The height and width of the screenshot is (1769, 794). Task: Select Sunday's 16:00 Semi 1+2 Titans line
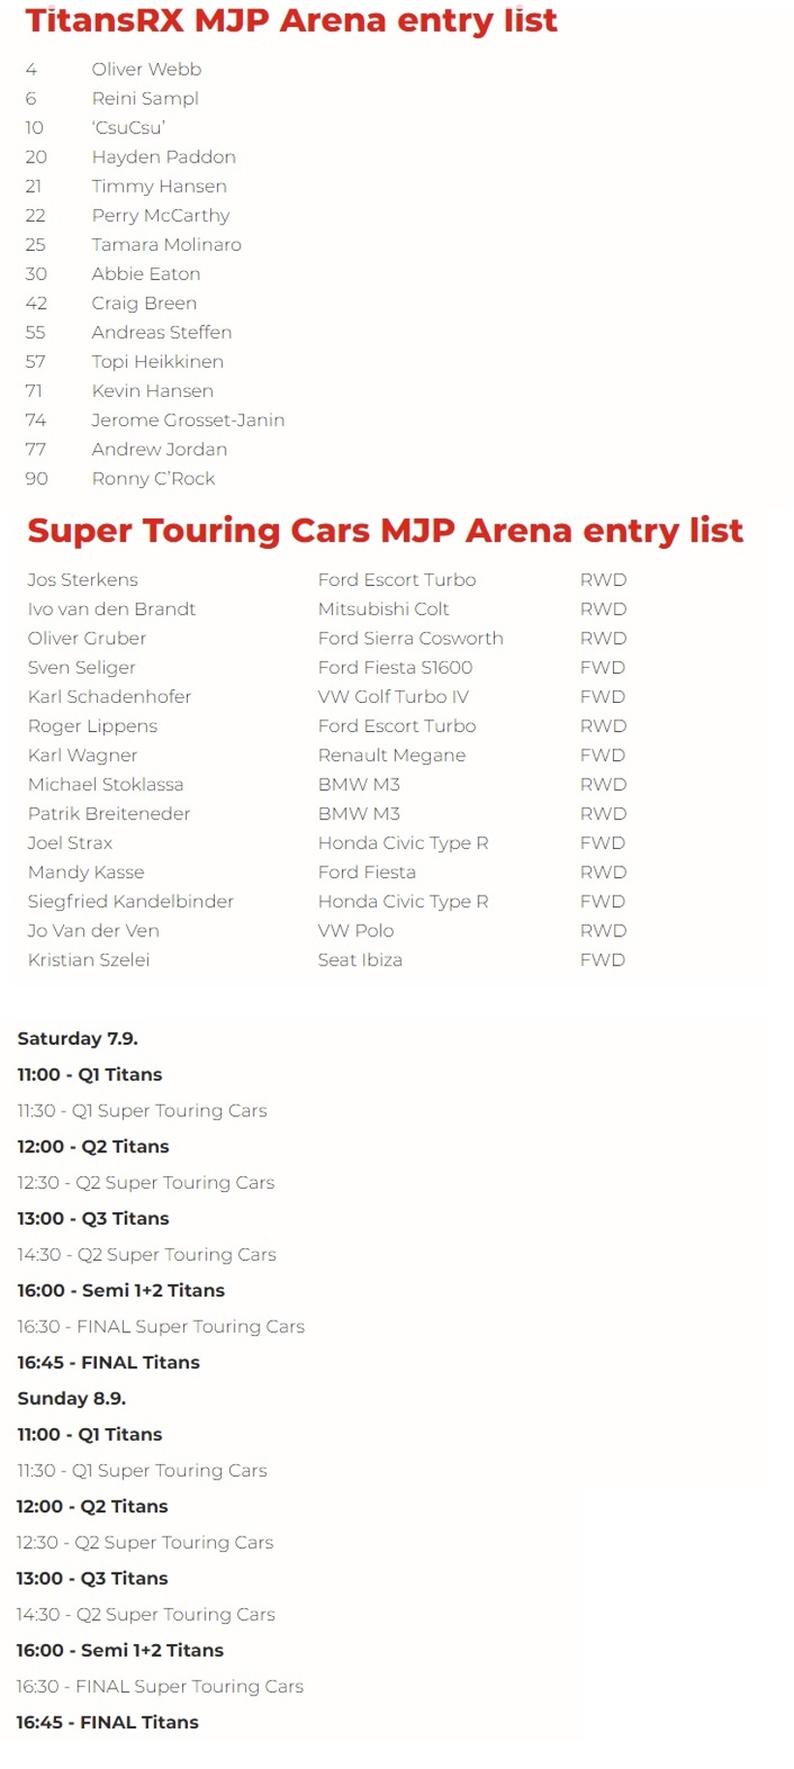pyautogui.click(x=120, y=1650)
